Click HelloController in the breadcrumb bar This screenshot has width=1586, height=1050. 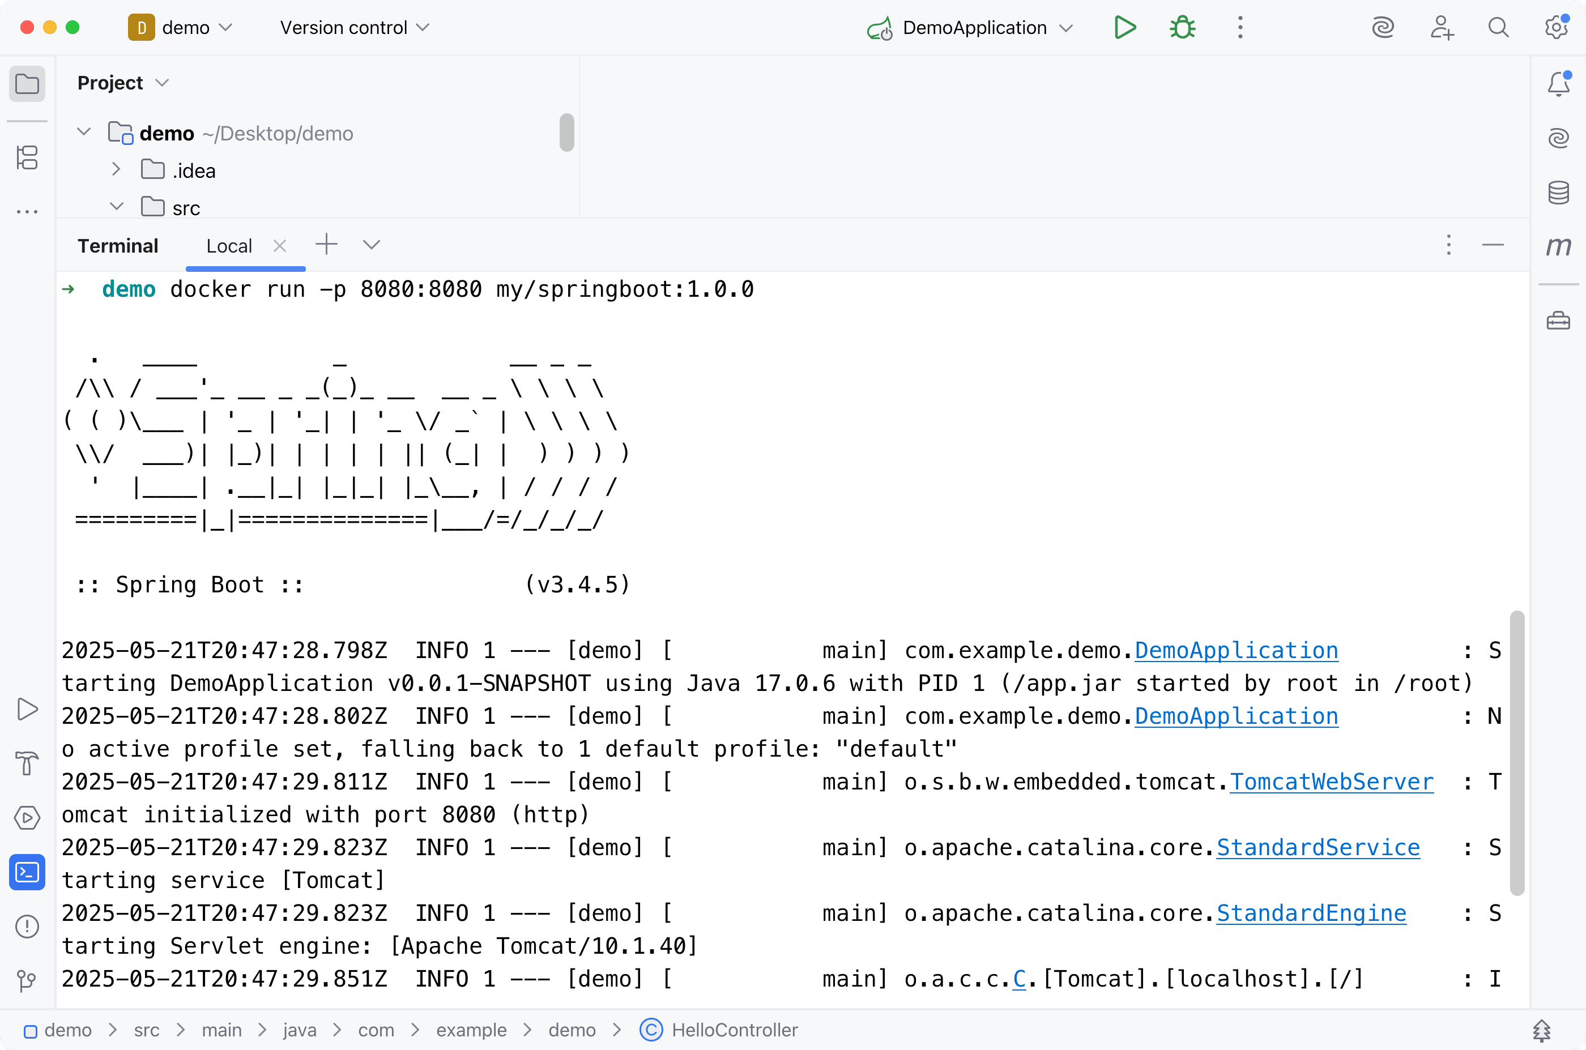(x=719, y=1031)
